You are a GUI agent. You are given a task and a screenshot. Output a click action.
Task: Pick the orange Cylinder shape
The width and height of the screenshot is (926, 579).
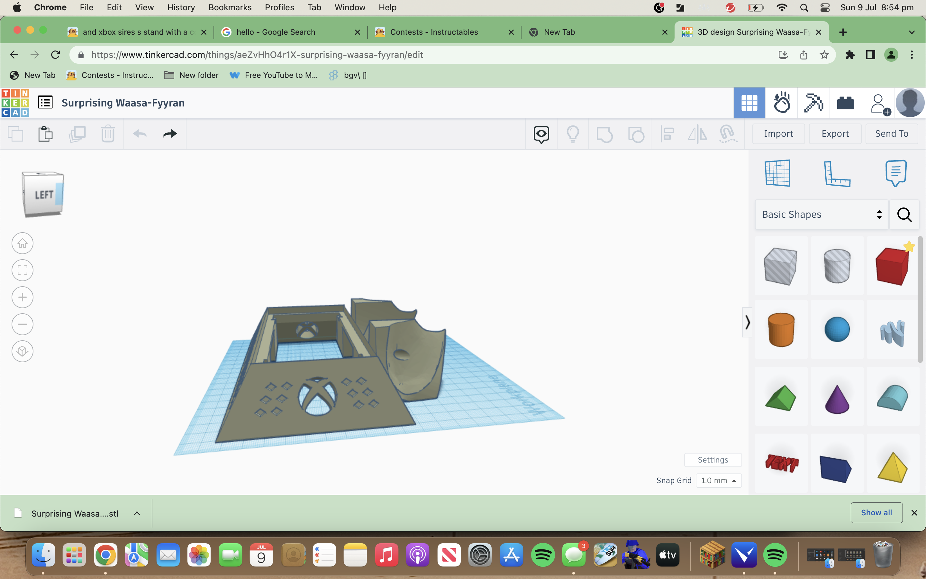(781, 329)
